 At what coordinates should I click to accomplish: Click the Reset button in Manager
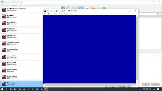155,84
